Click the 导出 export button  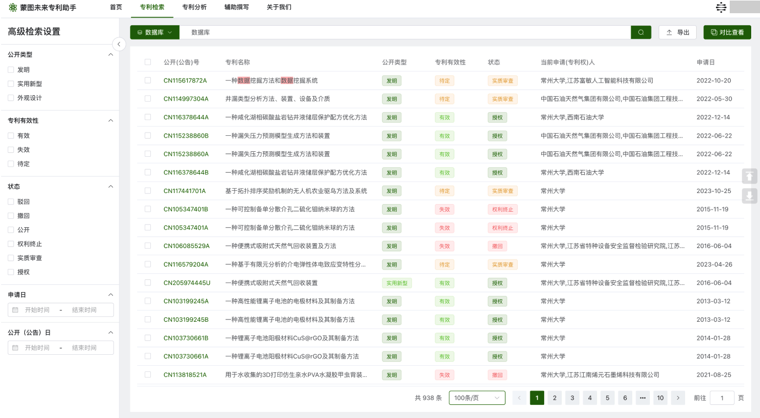pos(677,32)
